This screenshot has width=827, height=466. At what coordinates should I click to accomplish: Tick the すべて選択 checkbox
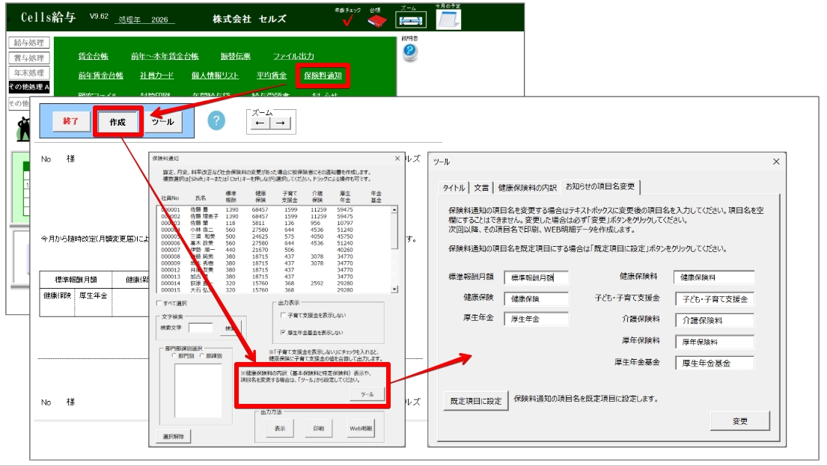click(x=159, y=303)
